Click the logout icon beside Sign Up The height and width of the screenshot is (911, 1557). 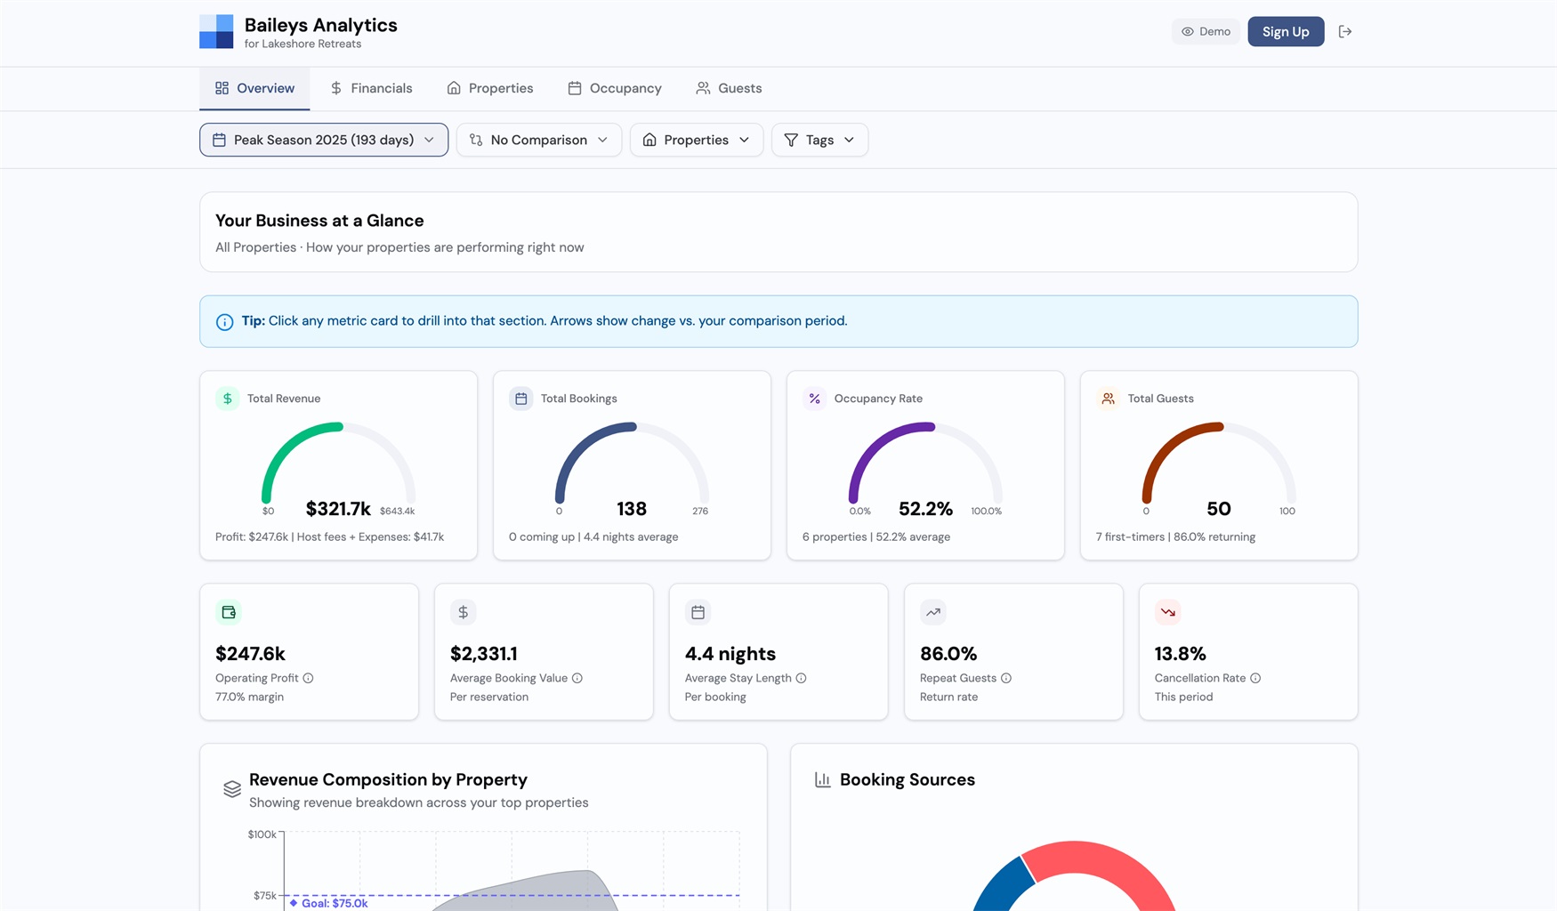(1344, 32)
